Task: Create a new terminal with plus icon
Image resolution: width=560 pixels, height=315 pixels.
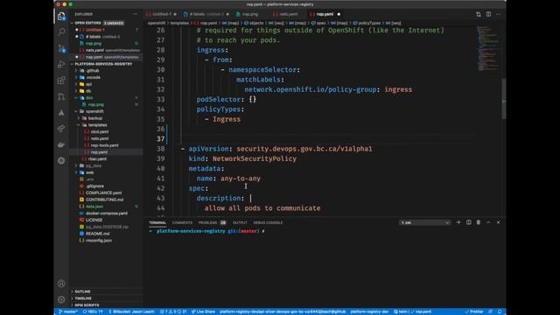Action: 458,222
